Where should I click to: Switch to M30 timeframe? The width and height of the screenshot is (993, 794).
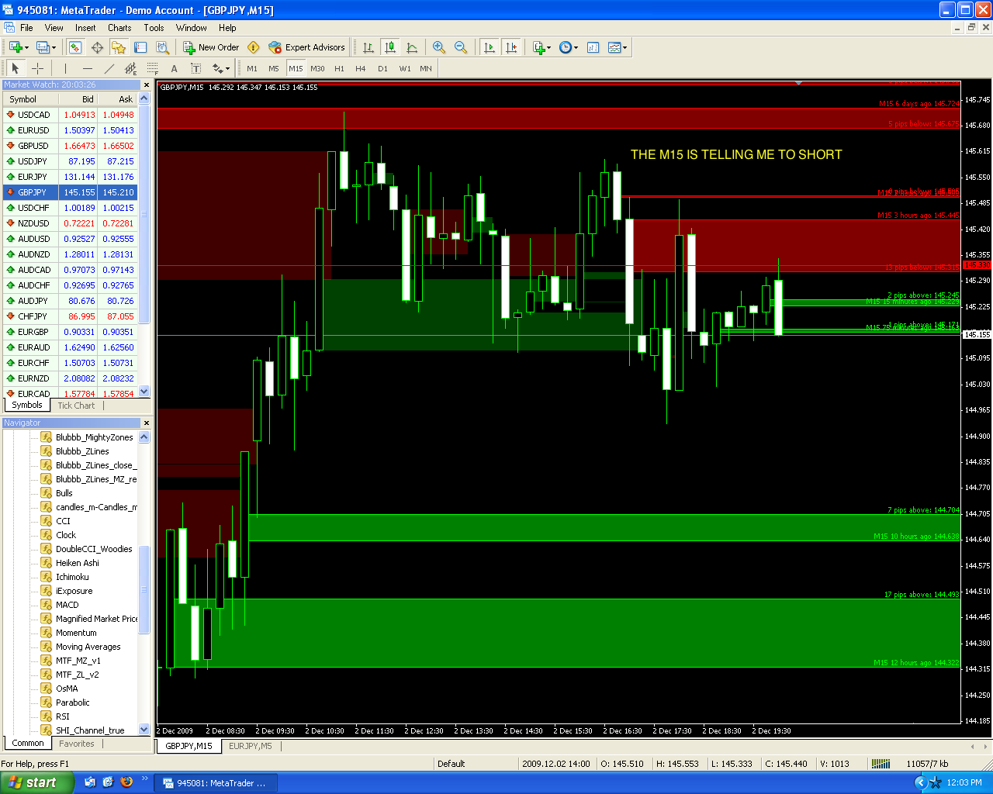[x=317, y=68]
